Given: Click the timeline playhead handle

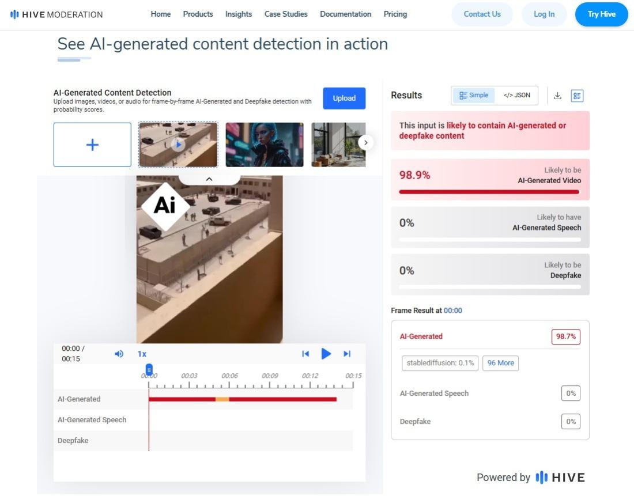Looking at the screenshot, I should [x=149, y=370].
